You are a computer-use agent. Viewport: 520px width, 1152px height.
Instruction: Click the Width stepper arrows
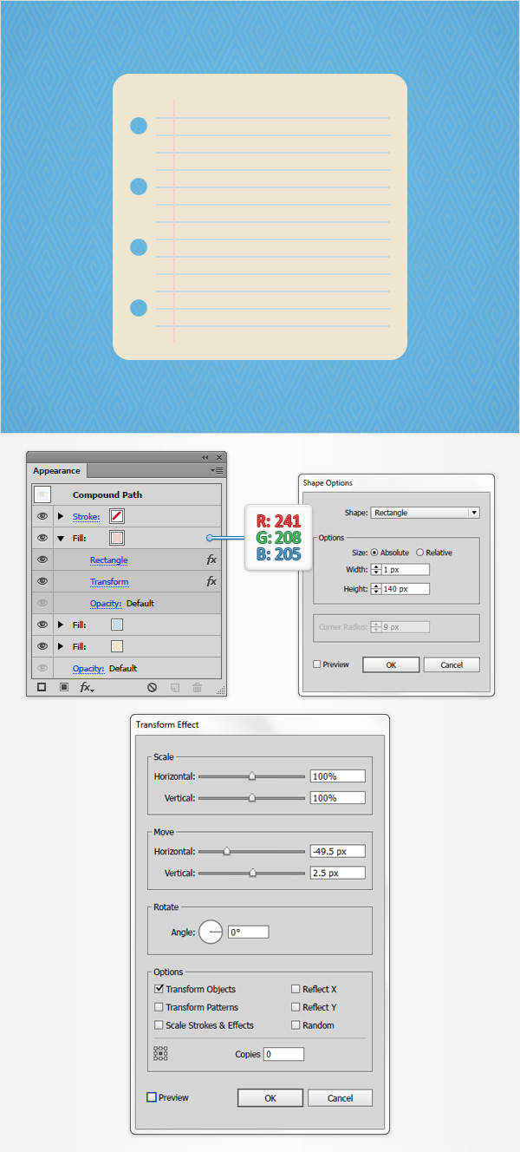pos(375,570)
